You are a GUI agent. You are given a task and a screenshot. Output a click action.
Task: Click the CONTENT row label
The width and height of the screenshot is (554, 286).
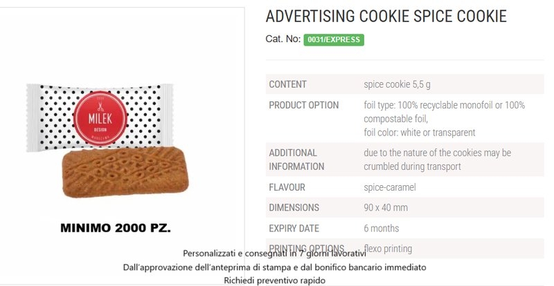click(287, 84)
